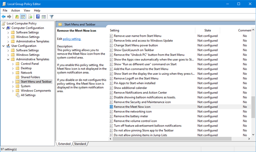Expand the Windows Components tree node
This screenshot has width=256, height=152.
tap(13, 91)
